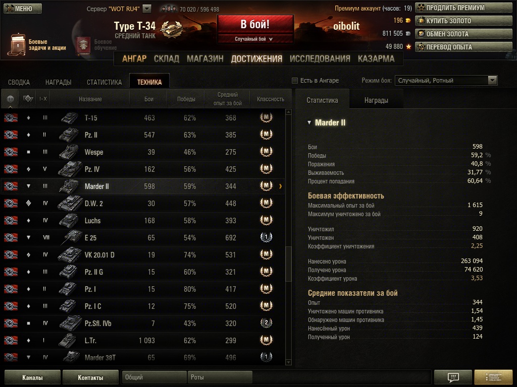Collapse the Marder II statistics section

pos(309,122)
